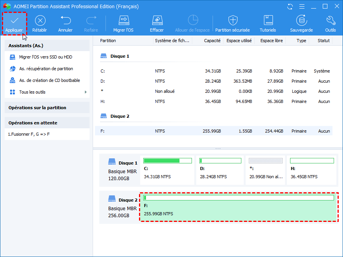Open the Migrer l'OS tool

pos(123,21)
